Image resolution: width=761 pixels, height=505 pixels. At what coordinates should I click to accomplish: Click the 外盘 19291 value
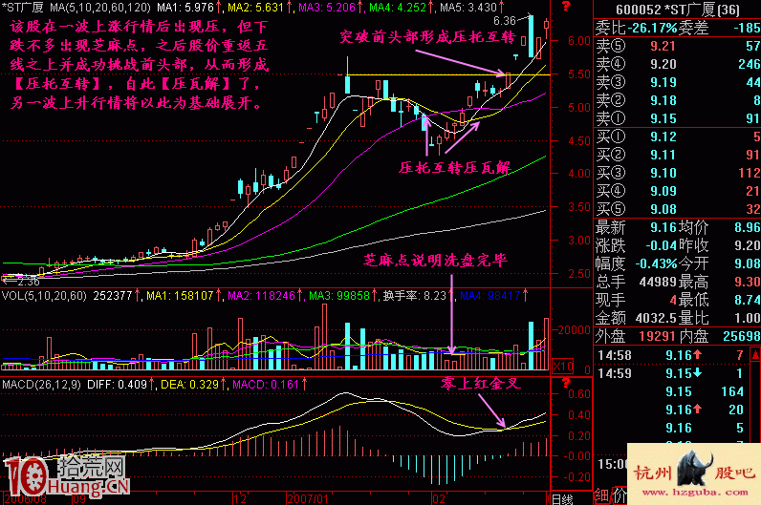click(x=657, y=336)
